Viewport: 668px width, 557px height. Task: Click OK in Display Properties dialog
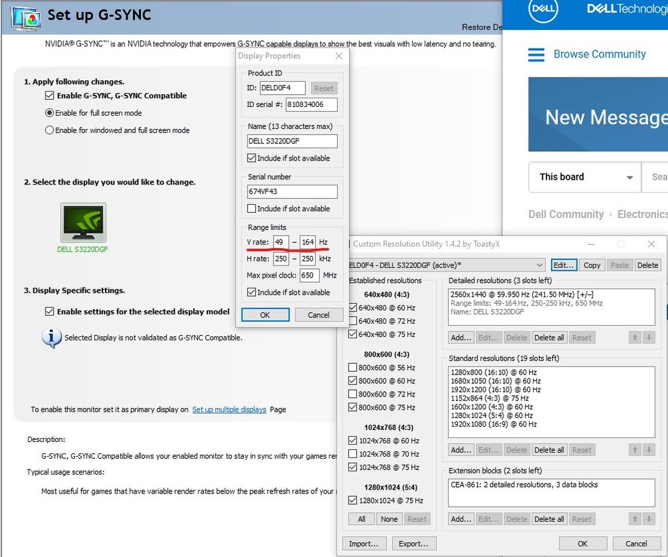pos(265,315)
